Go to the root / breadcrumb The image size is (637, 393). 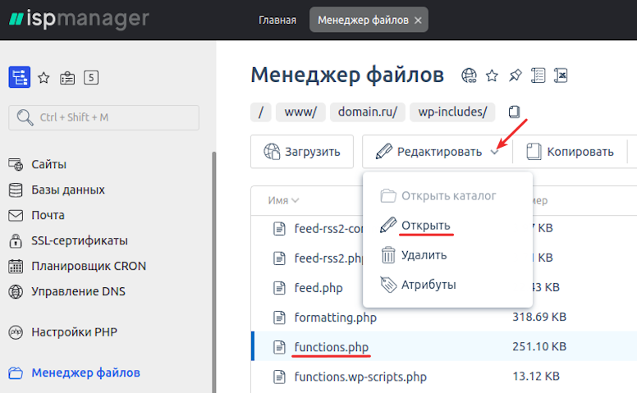click(x=261, y=112)
